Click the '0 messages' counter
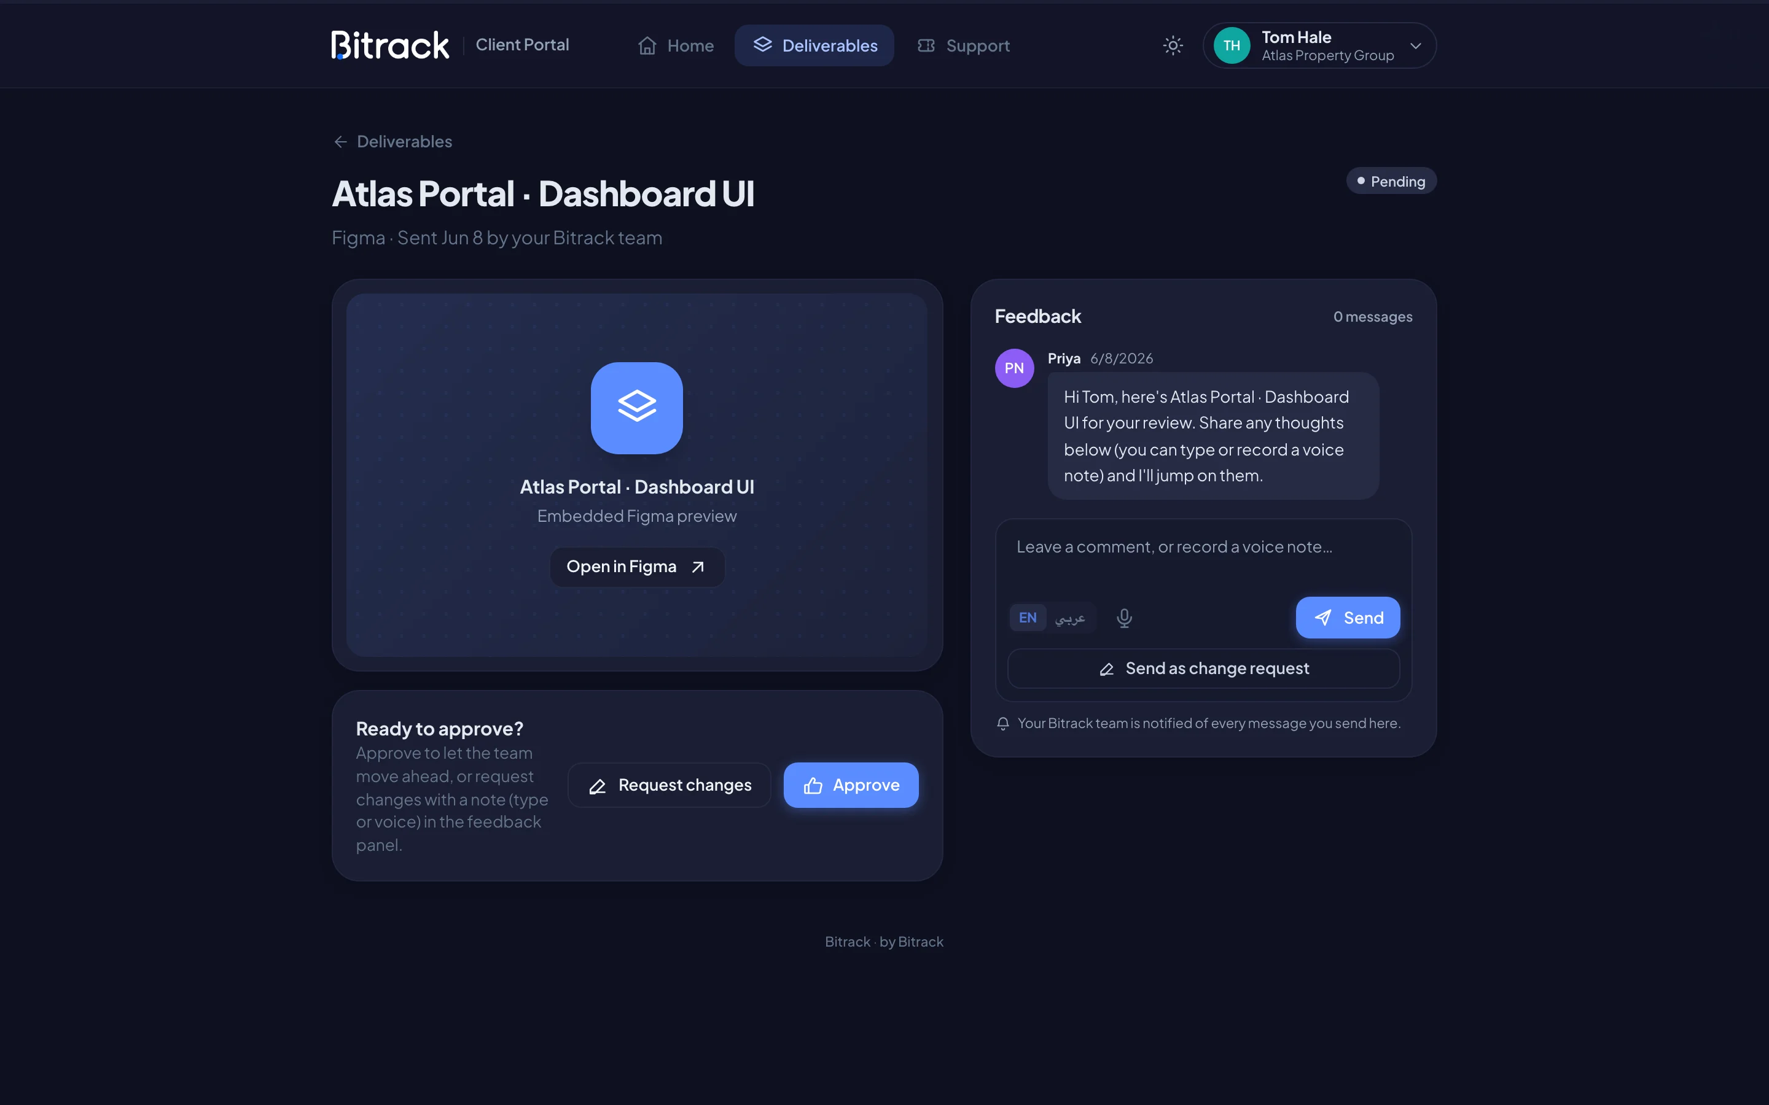This screenshot has width=1769, height=1105. 1372,317
